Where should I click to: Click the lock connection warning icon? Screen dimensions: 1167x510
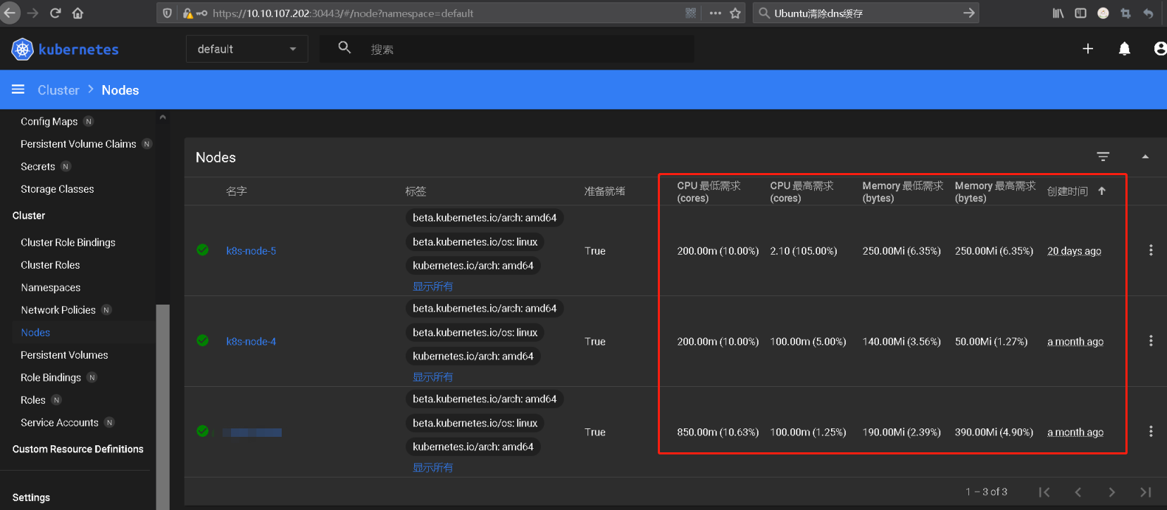pos(187,13)
